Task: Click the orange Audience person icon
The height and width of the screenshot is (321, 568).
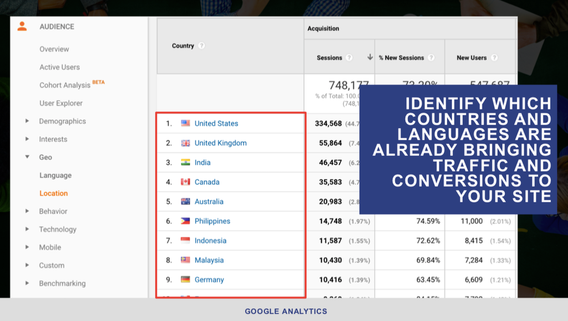Action: [22, 26]
